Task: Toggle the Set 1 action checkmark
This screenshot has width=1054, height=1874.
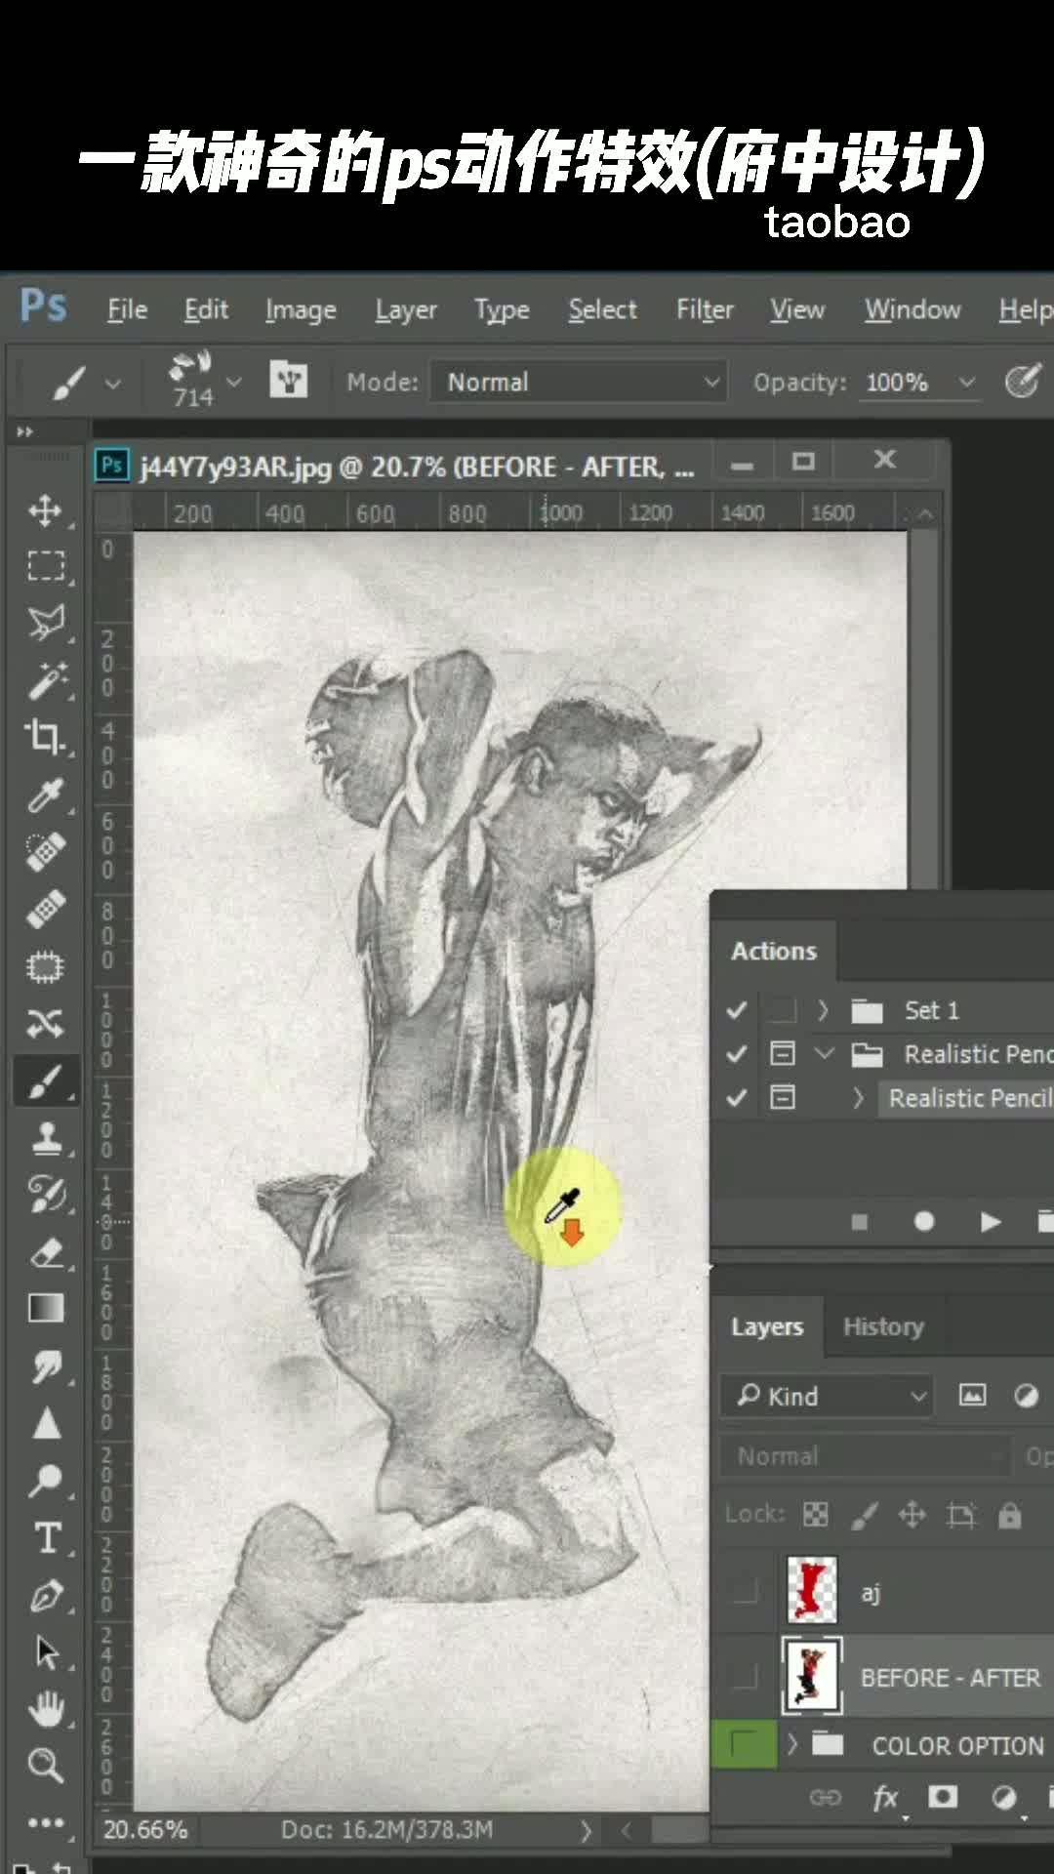Action: (737, 1010)
